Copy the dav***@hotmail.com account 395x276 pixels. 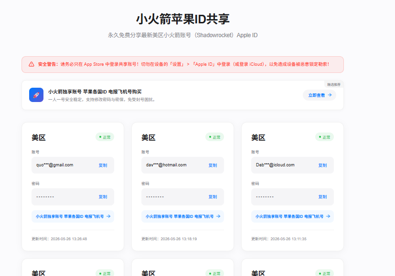tap(213, 165)
